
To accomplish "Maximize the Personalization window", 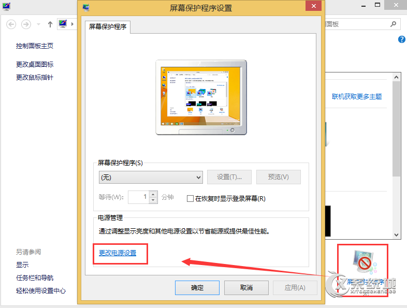I will click(x=377, y=5).
